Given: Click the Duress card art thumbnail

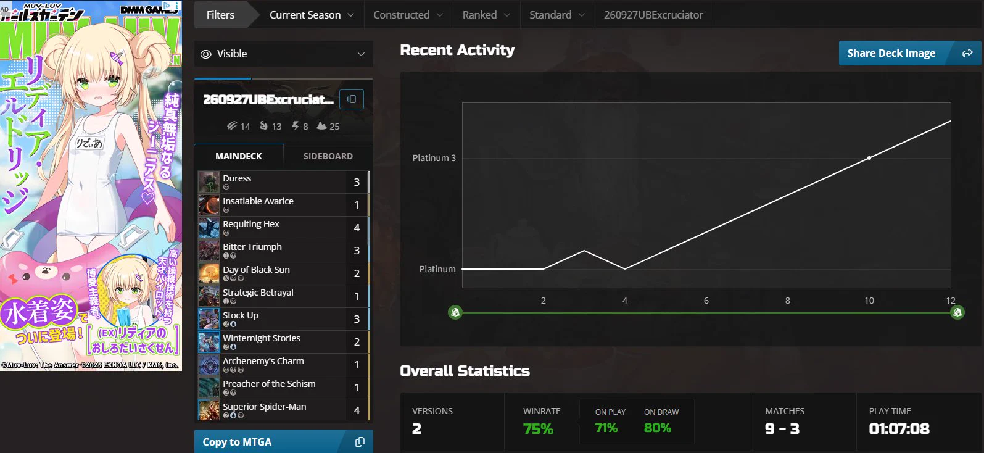Looking at the screenshot, I should pos(209,182).
